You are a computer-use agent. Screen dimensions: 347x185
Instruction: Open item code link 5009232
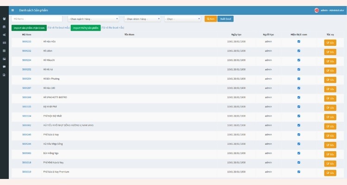[27, 51]
